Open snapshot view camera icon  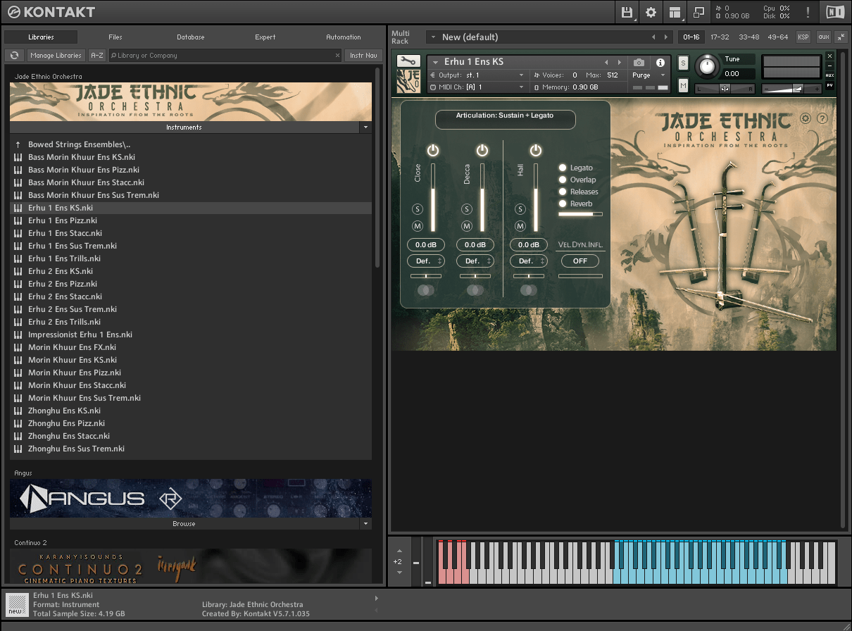pyautogui.click(x=639, y=63)
